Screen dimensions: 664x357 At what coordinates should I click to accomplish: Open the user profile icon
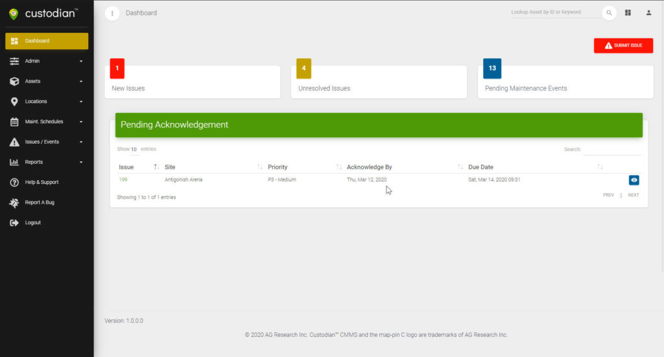point(648,13)
